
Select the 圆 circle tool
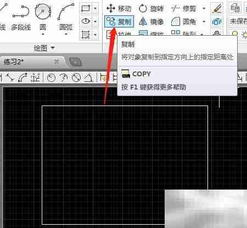[43, 16]
